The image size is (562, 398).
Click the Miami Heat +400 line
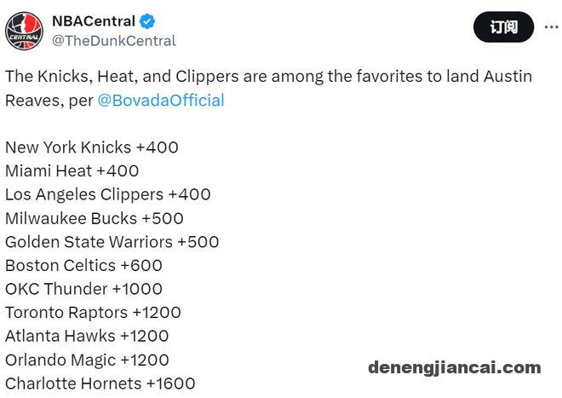coord(72,170)
